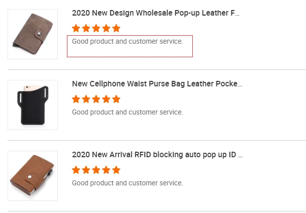
Task: Click the second star of RFID blocking wallet rating
Action: click(x=86, y=170)
